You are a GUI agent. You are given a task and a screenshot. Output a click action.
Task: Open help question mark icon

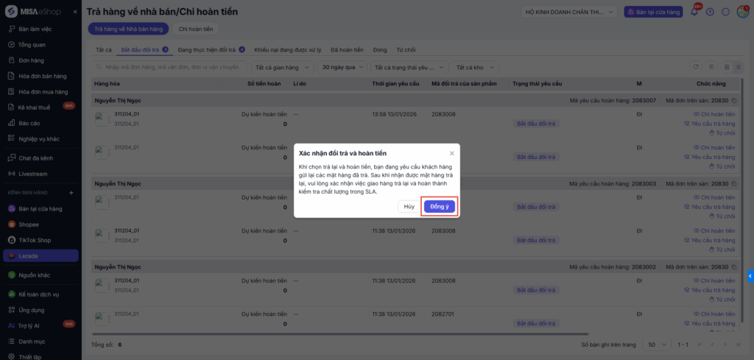(x=710, y=12)
